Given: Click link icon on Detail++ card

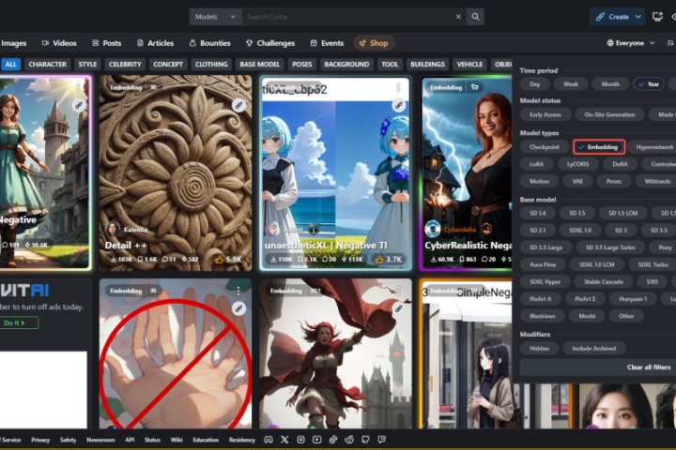Looking at the screenshot, I should pyautogui.click(x=238, y=106).
